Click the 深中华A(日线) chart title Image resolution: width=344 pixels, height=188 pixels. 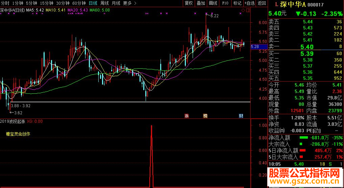click(x=12, y=10)
